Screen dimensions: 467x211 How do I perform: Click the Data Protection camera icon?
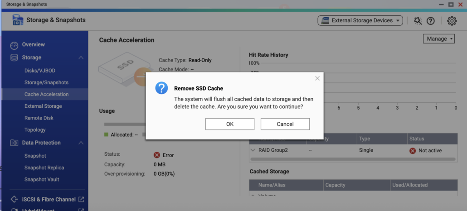pyautogui.click(x=14, y=143)
